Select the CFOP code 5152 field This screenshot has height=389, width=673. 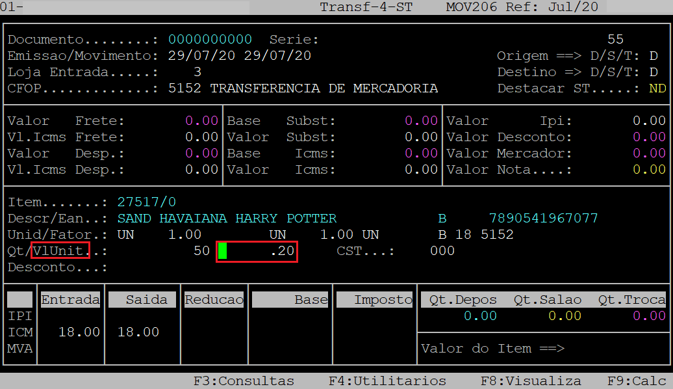184,88
